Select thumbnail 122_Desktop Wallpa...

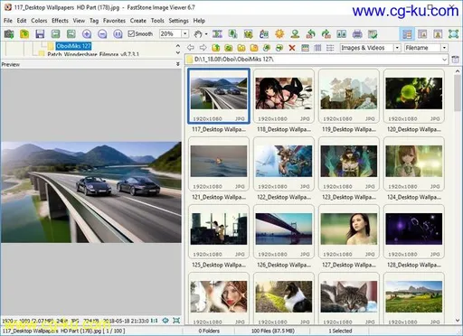coord(284,163)
